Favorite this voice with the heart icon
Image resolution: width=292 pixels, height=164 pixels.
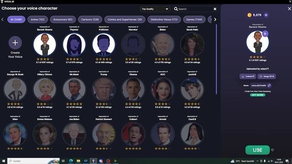click(272, 150)
